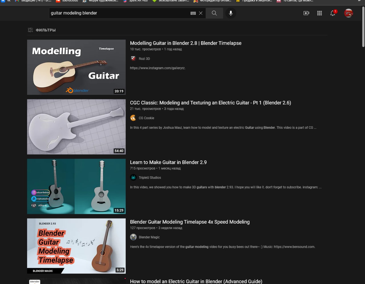
Task: Click the '715 просмотров' view count text
Action: pos(143,168)
